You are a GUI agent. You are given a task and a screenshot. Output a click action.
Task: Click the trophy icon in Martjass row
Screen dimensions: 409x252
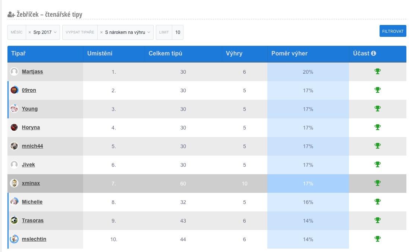pyautogui.click(x=377, y=71)
